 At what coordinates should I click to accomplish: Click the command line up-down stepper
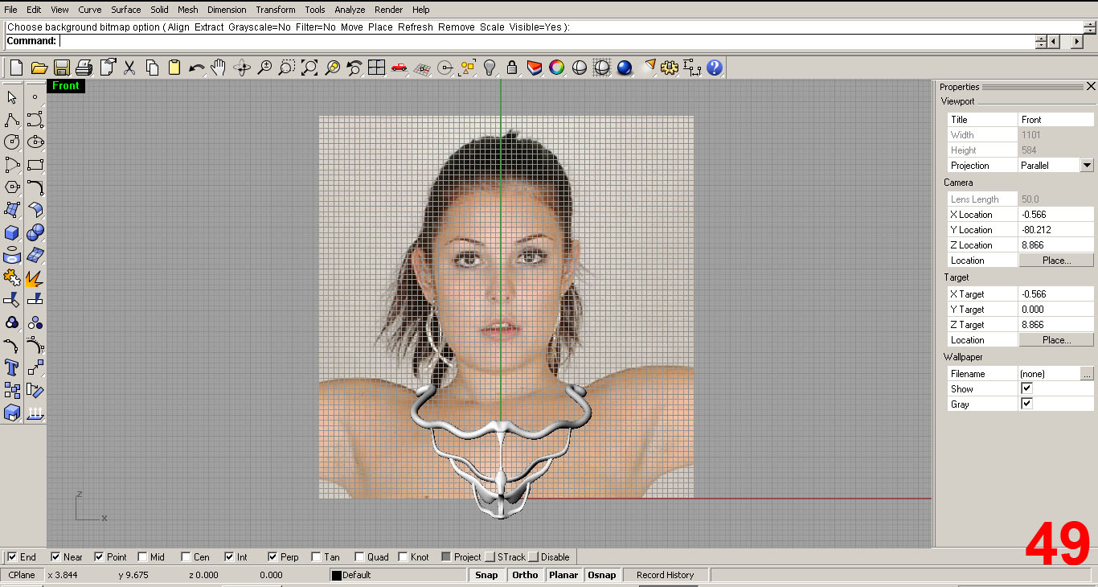pyautogui.click(x=1042, y=42)
